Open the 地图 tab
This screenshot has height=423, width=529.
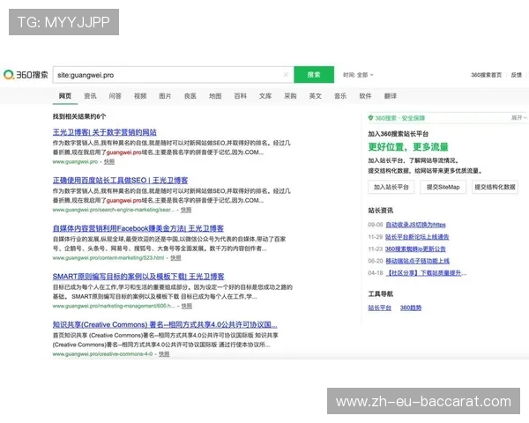[x=215, y=96]
